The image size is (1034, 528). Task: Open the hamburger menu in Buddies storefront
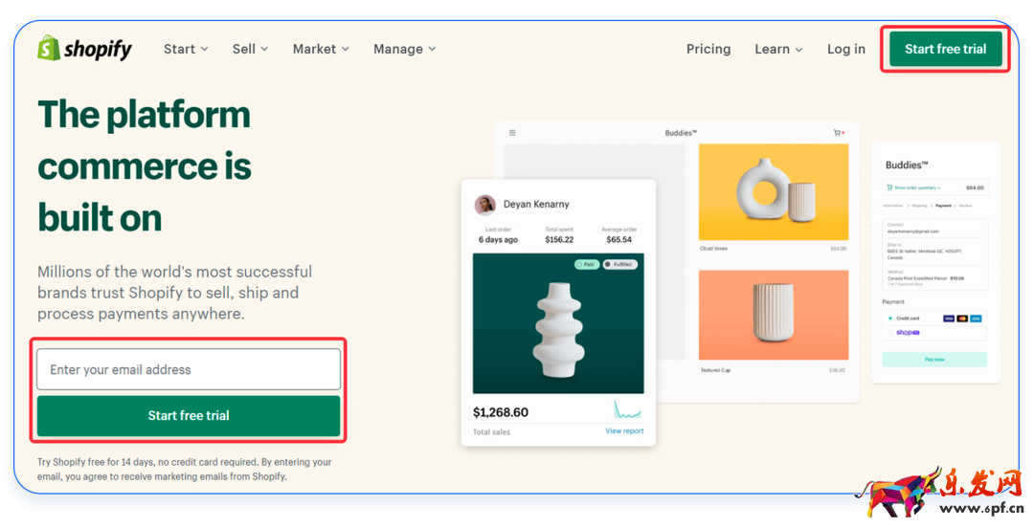point(512,133)
